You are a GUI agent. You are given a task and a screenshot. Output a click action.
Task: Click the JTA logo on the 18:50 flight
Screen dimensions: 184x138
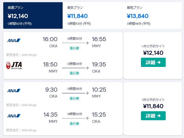click(14, 65)
